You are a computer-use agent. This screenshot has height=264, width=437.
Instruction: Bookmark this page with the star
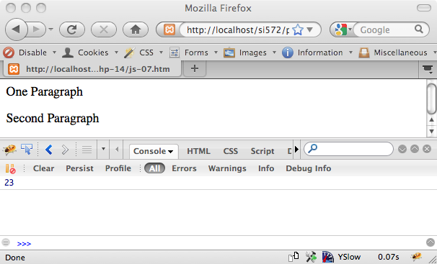298,29
